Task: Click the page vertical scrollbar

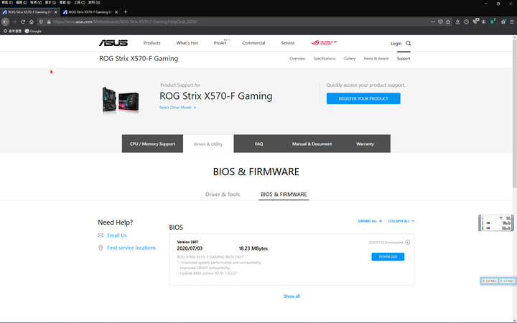Action: pyautogui.click(x=514, y=112)
